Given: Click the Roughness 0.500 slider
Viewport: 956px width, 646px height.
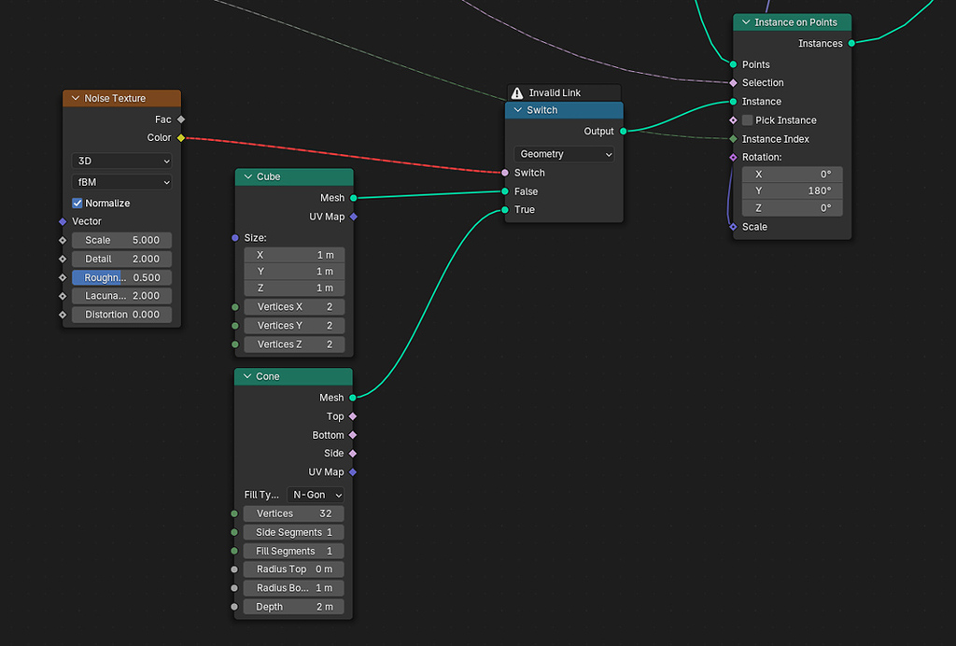Looking at the screenshot, I should [x=122, y=277].
